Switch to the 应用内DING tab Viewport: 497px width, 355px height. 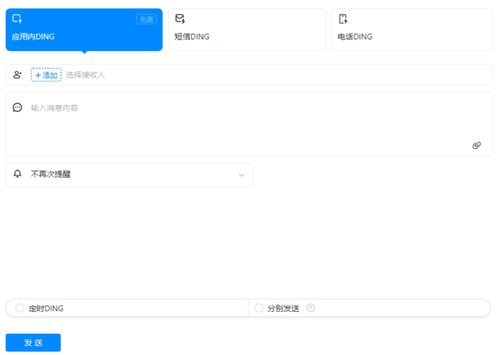click(84, 30)
